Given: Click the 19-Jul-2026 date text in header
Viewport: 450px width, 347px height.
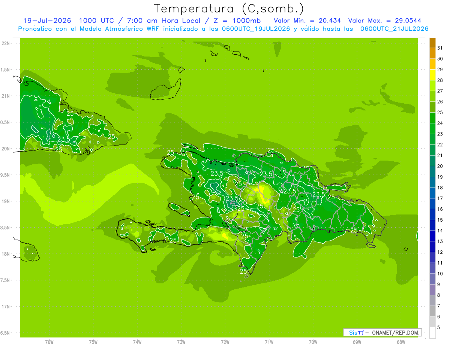Looking at the screenshot, I should coord(47,21).
